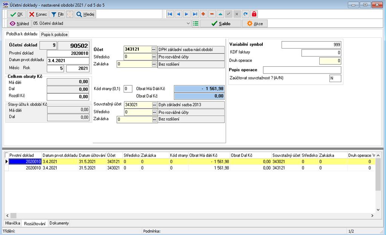The height and width of the screenshot is (235, 386).
Task: Click the Konec button
Action: 38,14
